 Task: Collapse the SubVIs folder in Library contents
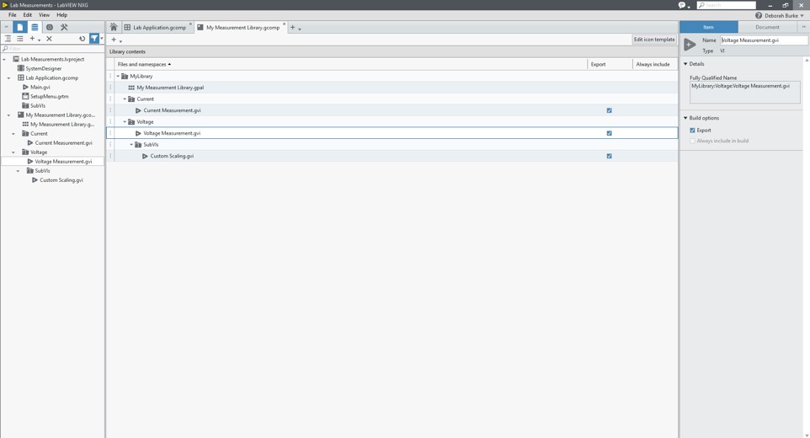click(x=131, y=144)
